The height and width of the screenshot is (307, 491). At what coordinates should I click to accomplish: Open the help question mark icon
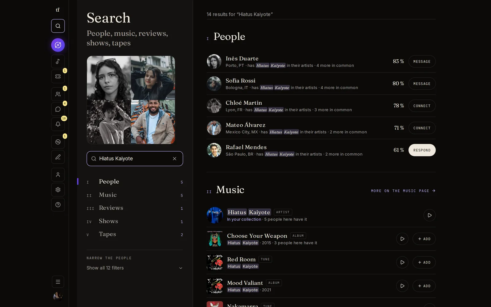(58, 205)
